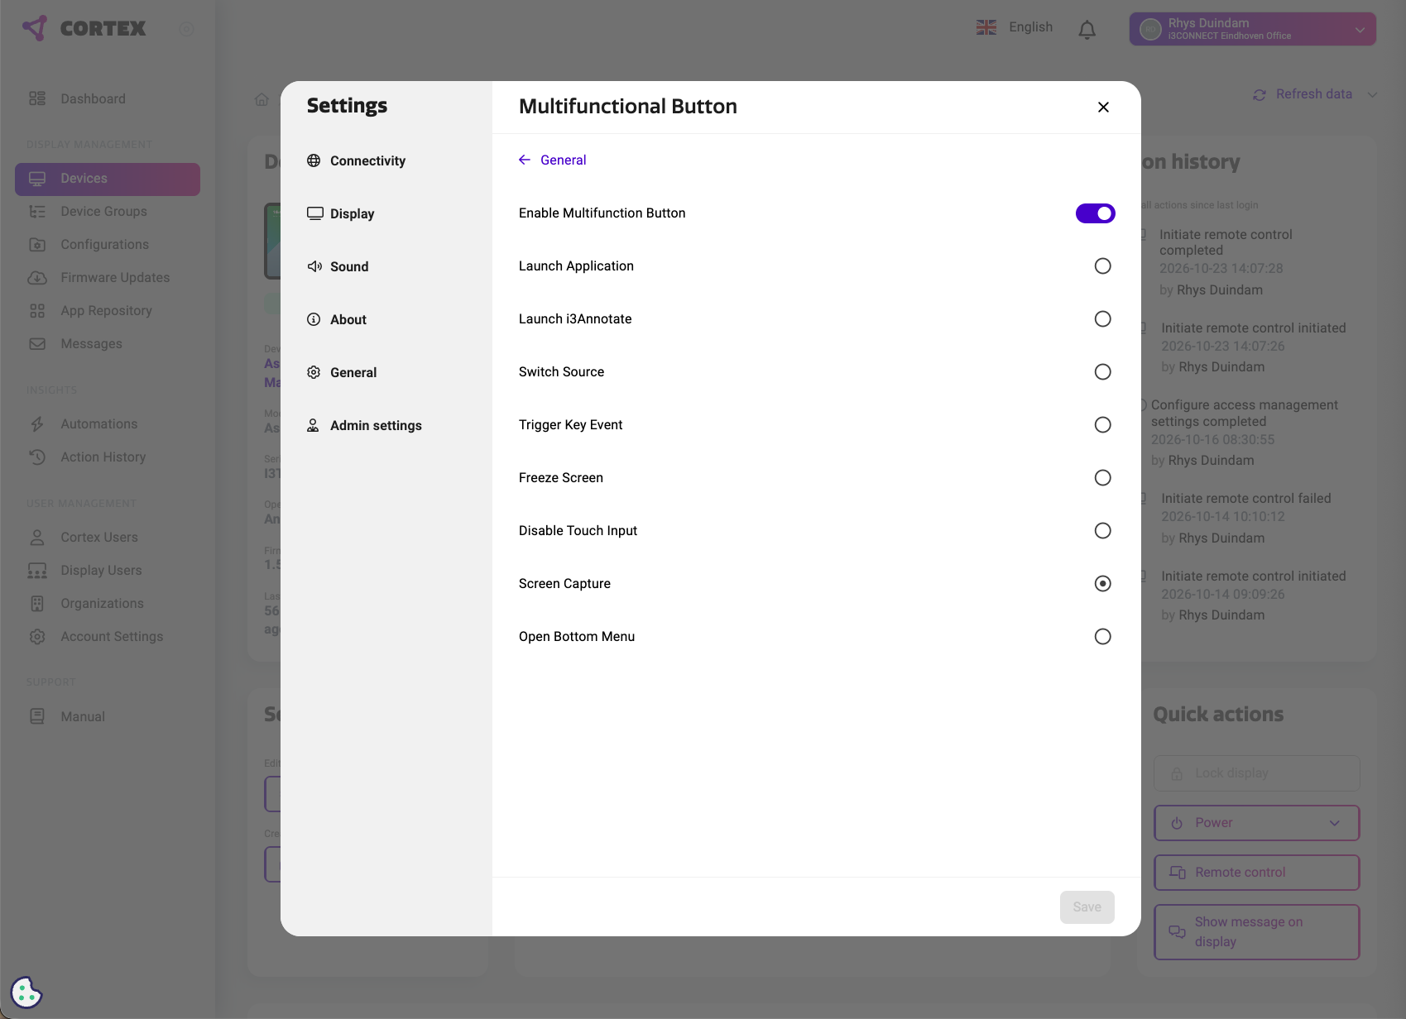1406x1019 pixels.
Task: Open the Power quick action dropdown
Action: coord(1257,823)
